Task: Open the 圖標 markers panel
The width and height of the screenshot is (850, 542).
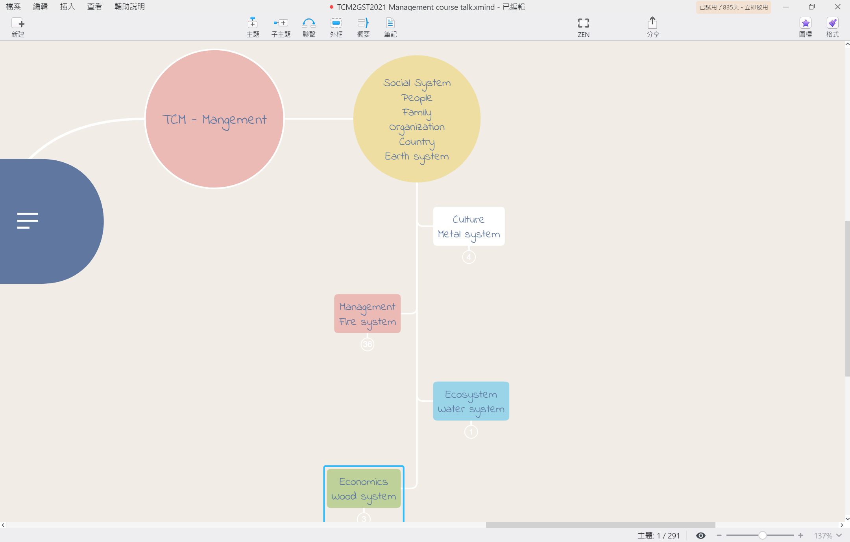Action: (806, 27)
